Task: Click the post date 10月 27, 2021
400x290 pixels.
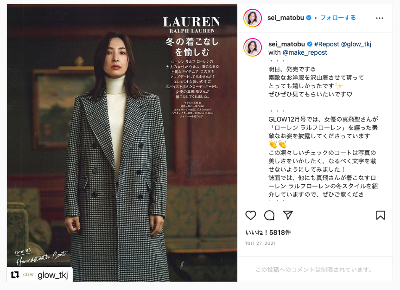Action: (260, 243)
